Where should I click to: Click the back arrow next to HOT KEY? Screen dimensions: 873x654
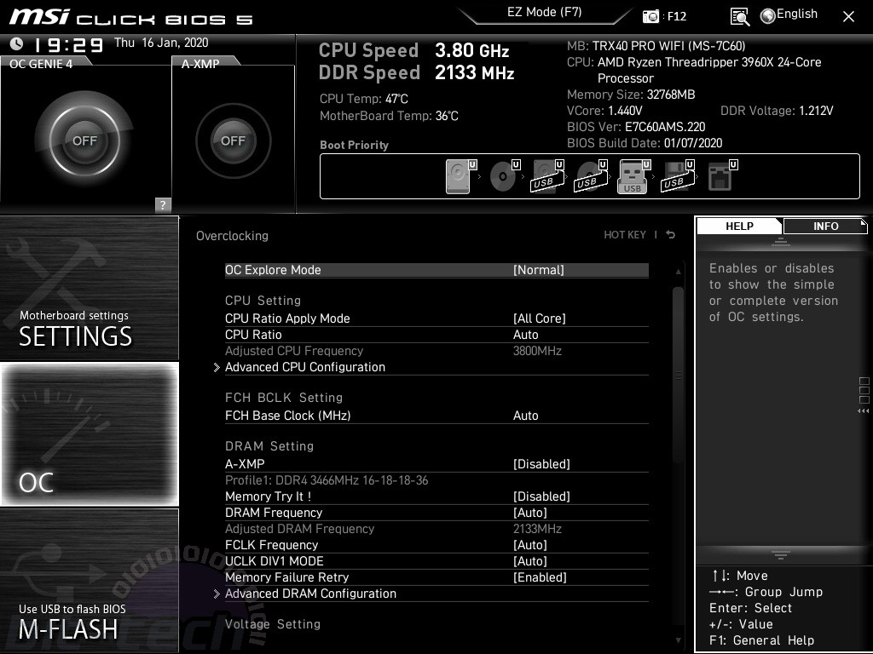pos(671,235)
